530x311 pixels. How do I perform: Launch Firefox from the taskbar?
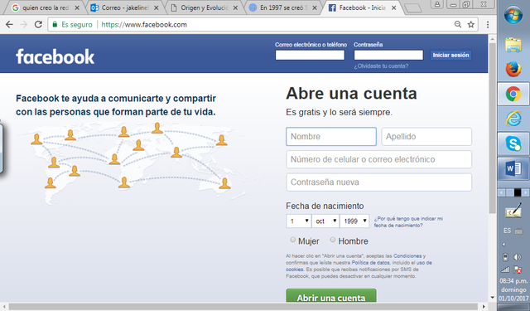pyautogui.click(x=513, y=69)
